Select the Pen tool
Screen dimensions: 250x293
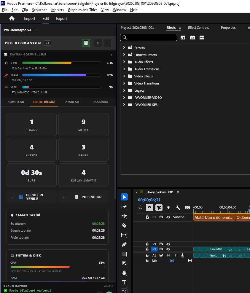pos(124,244)
